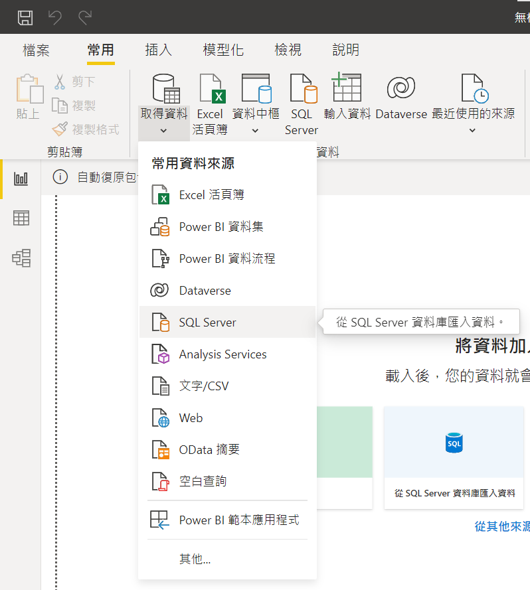The width and height of the screenshot is (530, 590).
Task: Select the 常用 ribbon tab
Action: 100,50
